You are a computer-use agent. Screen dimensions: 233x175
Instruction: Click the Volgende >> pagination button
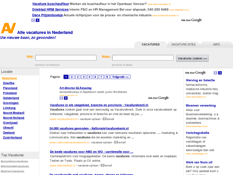(121, 77)
